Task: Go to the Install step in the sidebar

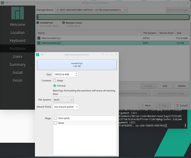Action: click(17, 73)
